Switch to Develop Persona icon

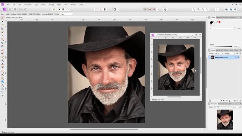pos(15,9)
